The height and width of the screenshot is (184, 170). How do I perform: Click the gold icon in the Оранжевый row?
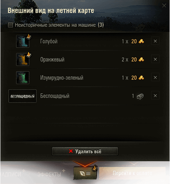coord(141,60)
